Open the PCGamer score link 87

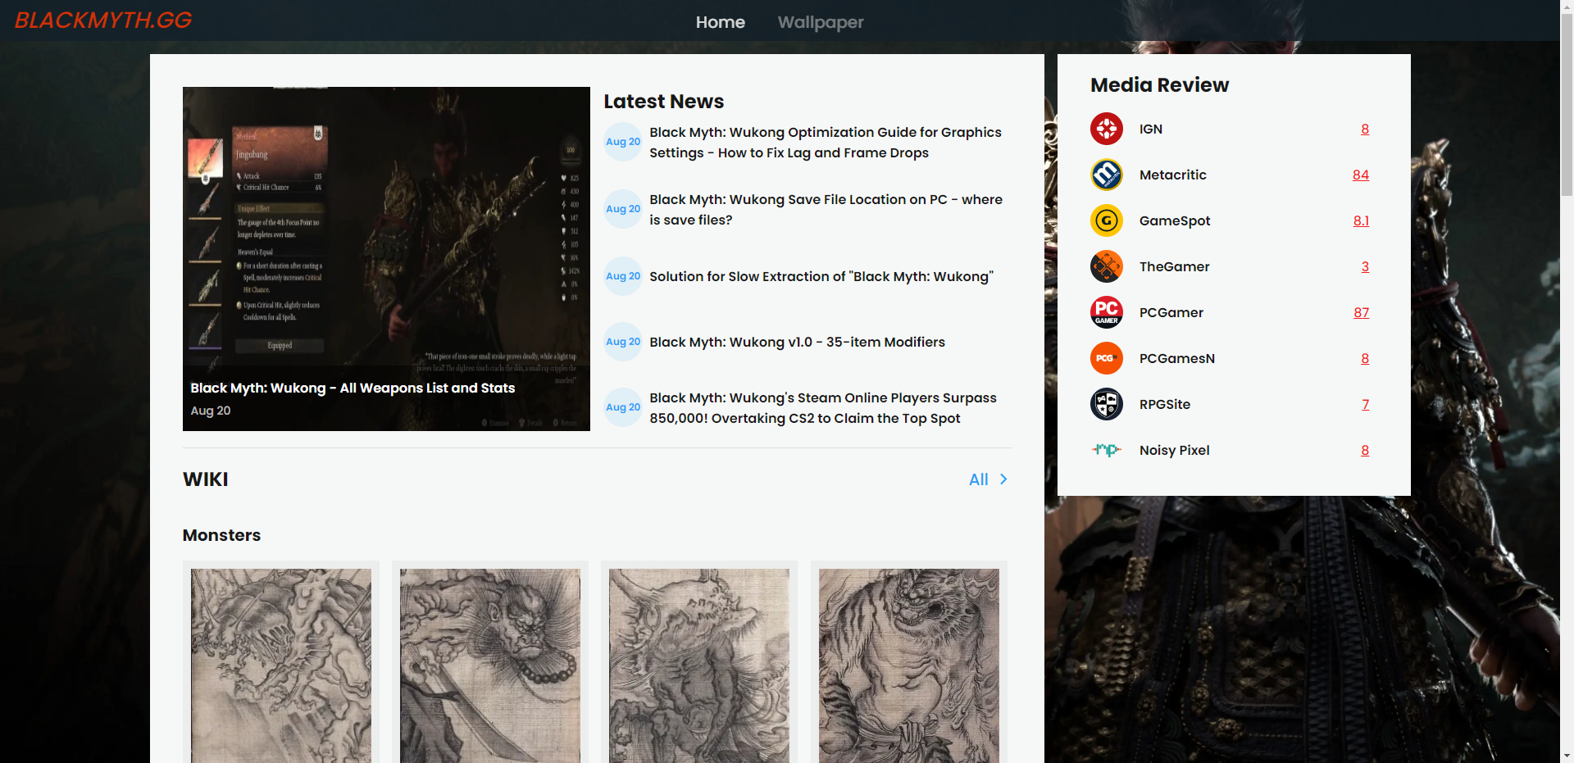[x=1361, y=312]
